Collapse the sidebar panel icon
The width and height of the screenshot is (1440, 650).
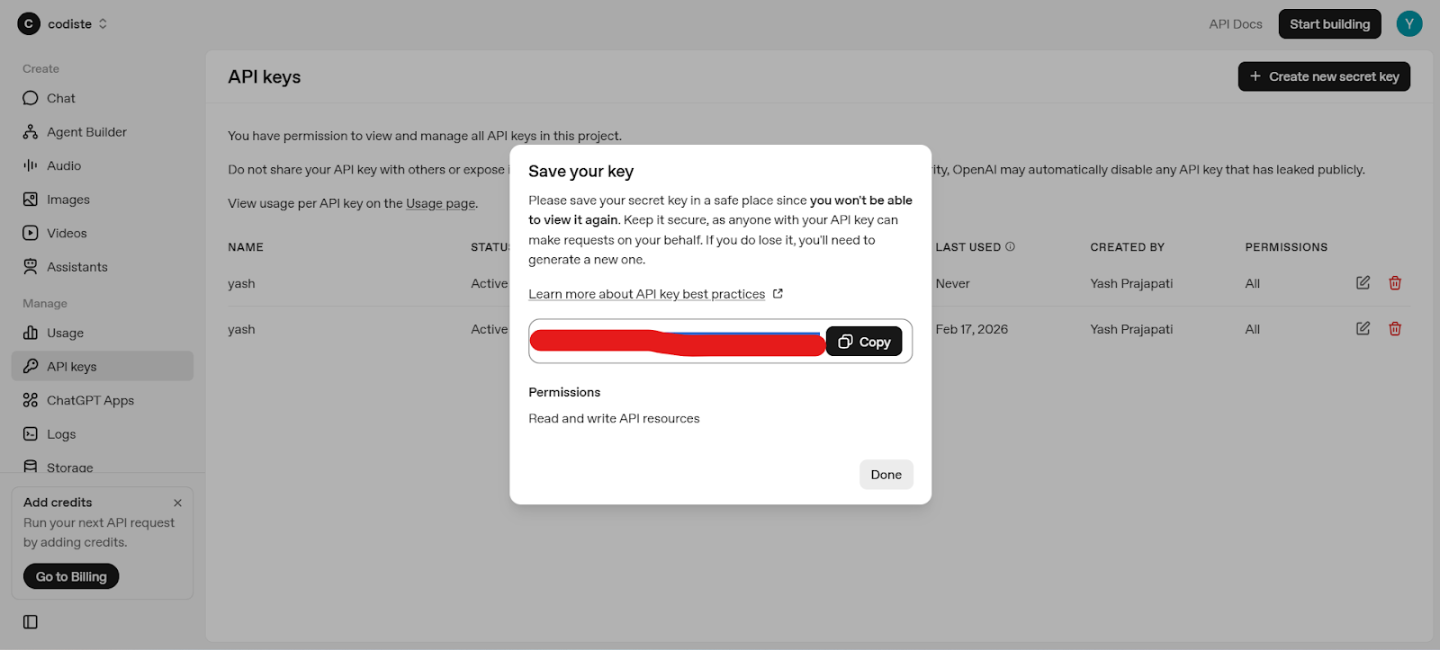pyautogui.click(x=31, y=622)
